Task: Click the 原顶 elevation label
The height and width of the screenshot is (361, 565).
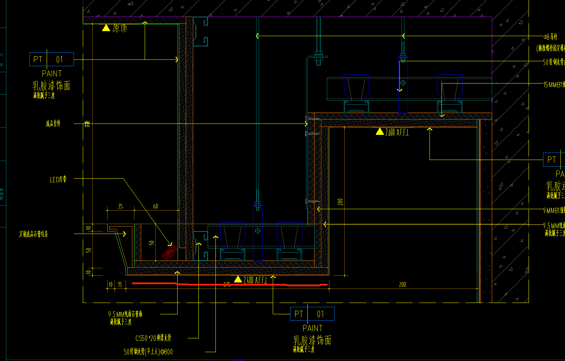Action: click(120, 28)
